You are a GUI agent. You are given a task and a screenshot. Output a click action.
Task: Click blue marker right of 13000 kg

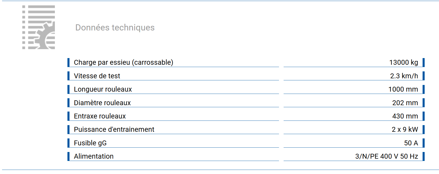click(x=423, y=62)
